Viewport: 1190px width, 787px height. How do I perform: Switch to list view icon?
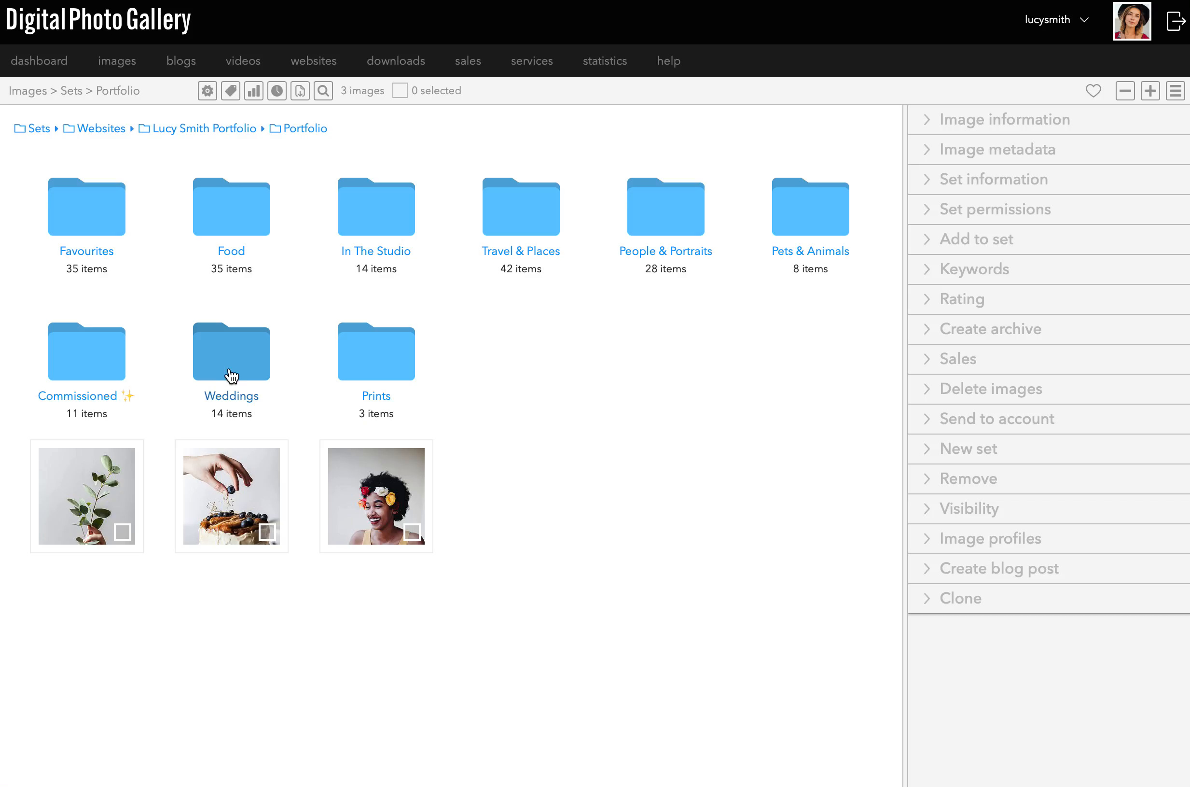(x=1176, y=91)
